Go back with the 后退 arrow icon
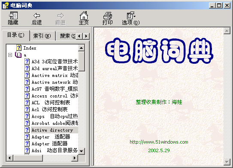The width and height of the screenshot is (233, 168). pos(36,15)
